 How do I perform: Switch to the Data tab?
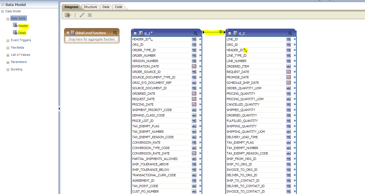106,7
